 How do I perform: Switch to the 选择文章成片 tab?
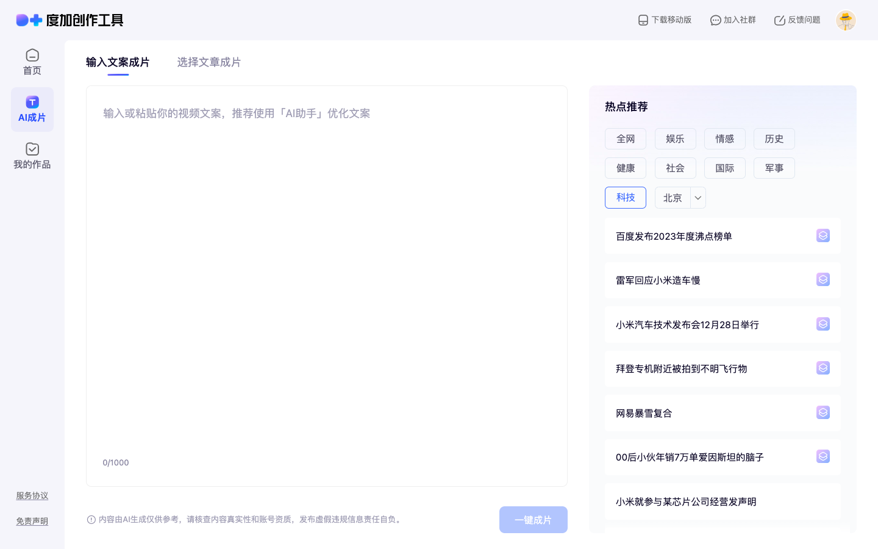coord(209,62)
